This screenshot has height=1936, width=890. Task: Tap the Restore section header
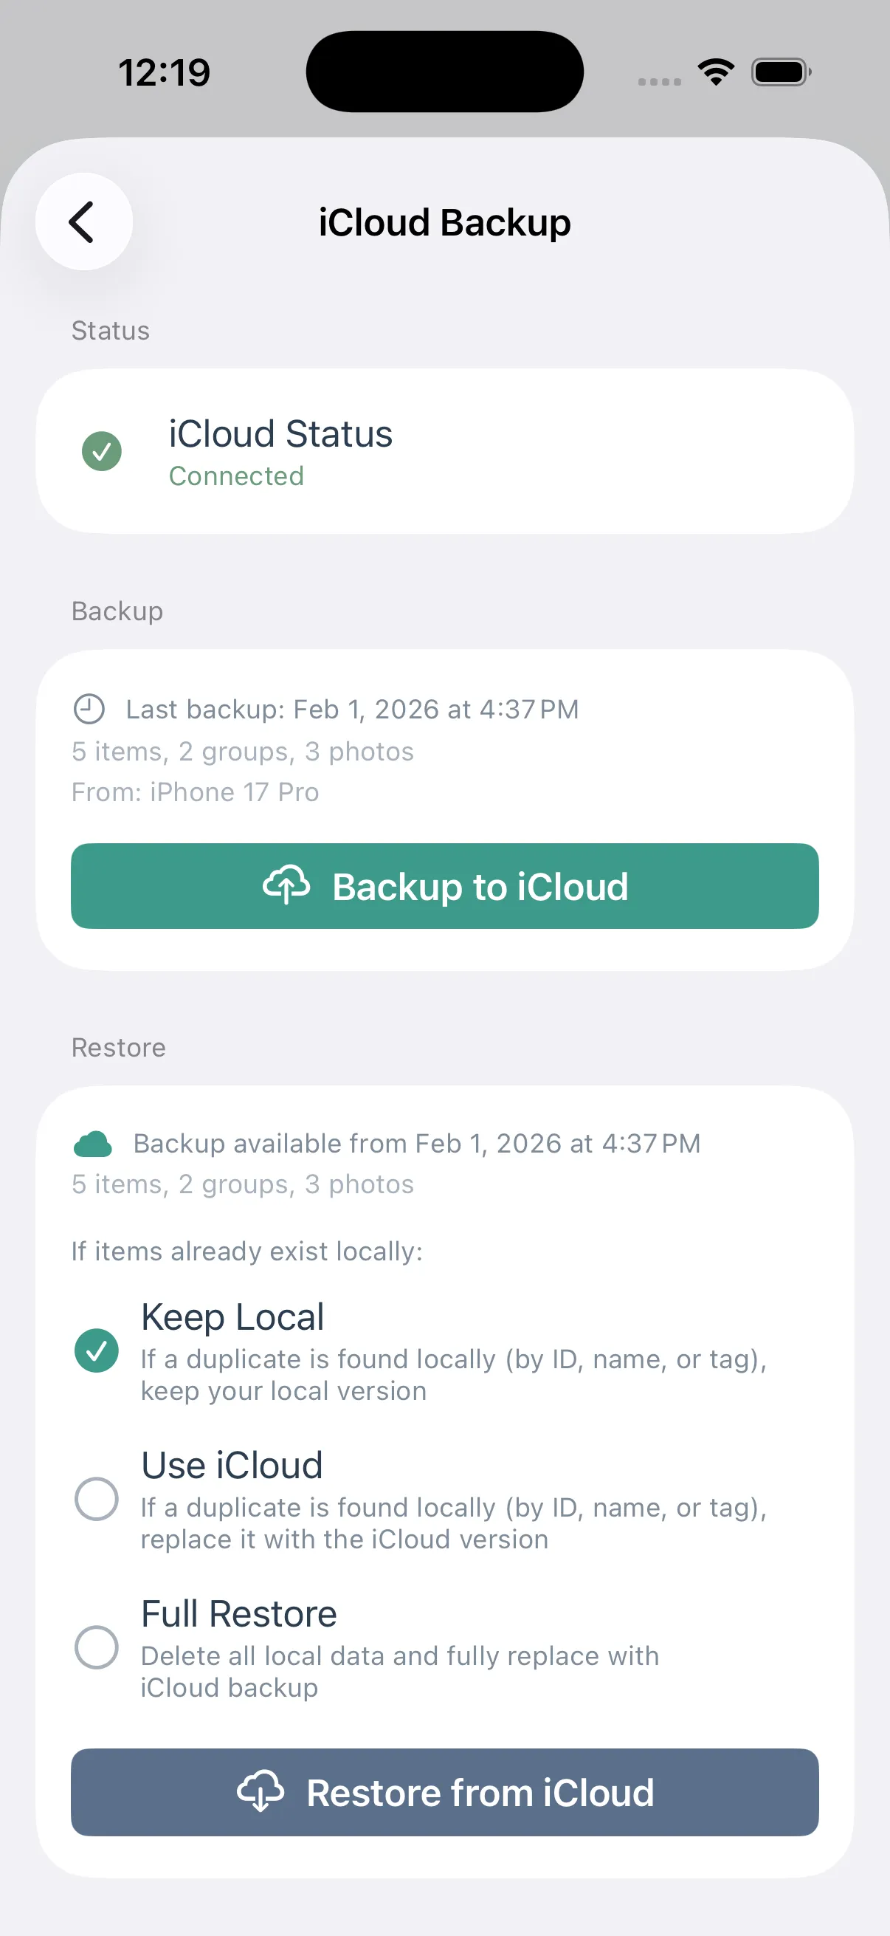point(118,1047)
